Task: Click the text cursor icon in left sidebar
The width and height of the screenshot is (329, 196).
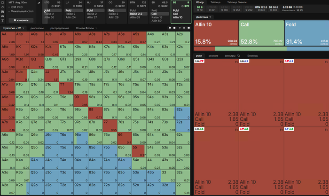Action: pyautogui.click(x=2, y=21)
